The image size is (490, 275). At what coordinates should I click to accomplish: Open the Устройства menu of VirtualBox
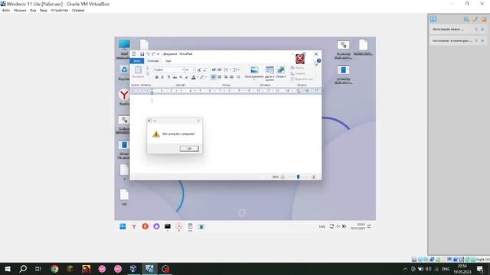(x=60, y=10)
